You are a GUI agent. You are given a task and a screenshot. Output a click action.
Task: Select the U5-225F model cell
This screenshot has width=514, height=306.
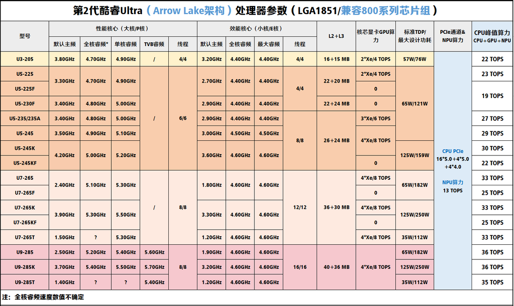pyautogui.click(x=25, y=89)
